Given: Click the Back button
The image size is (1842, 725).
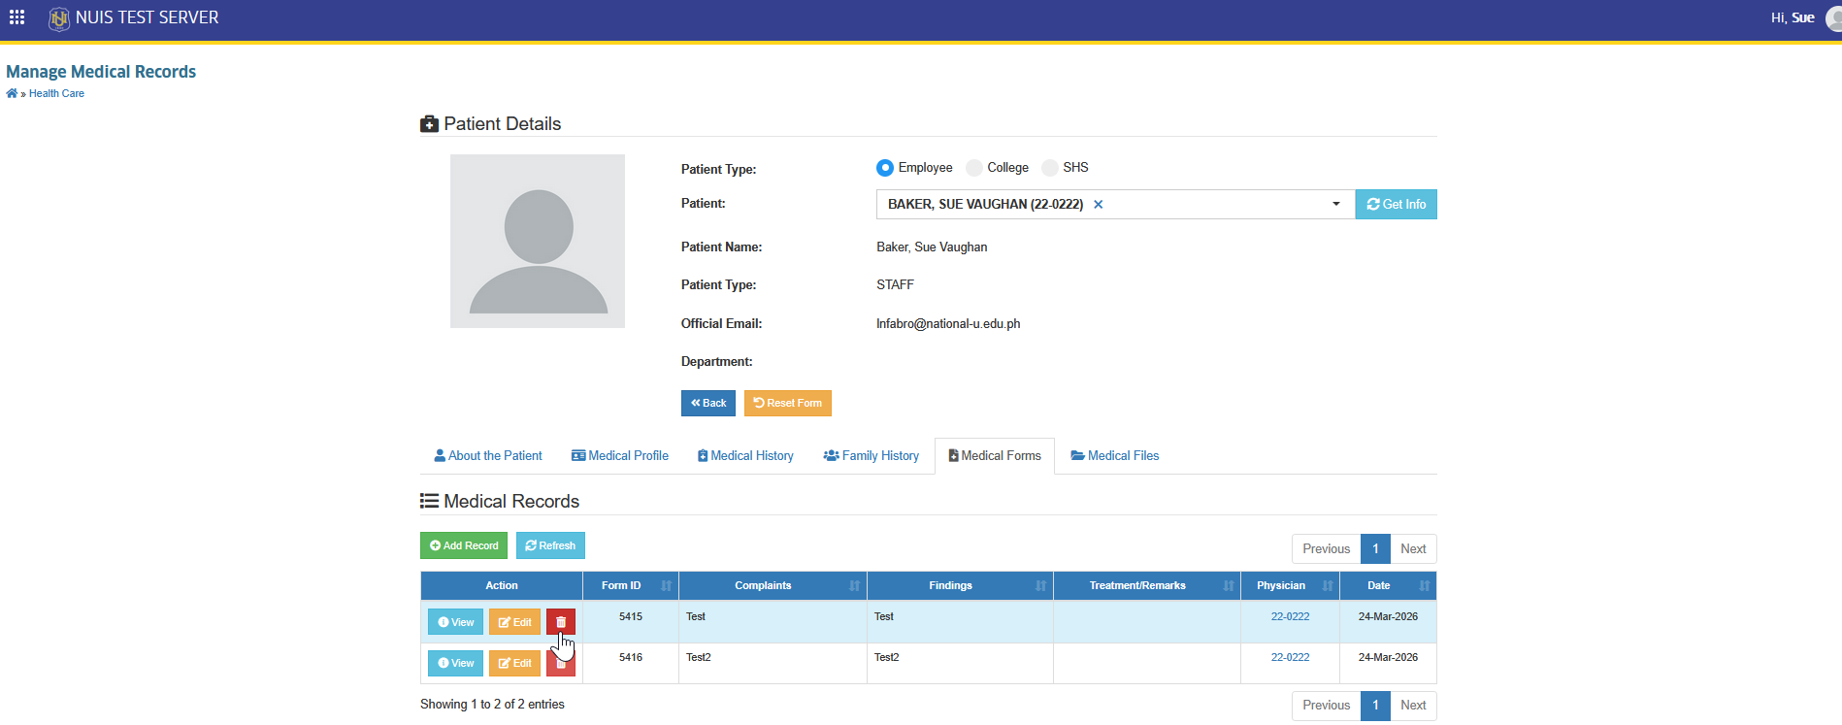Looking at the screenshot, I should (708, 403).
